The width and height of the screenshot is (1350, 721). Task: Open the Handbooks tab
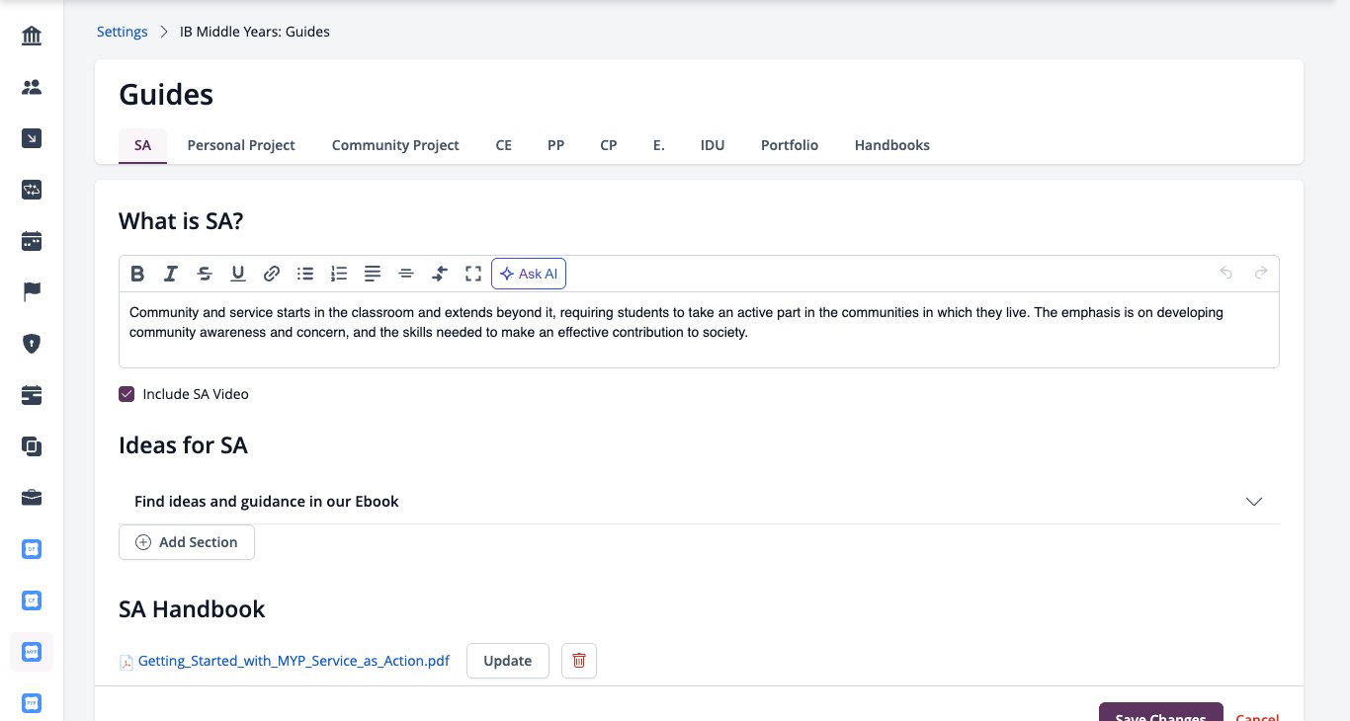coord(892,145)
